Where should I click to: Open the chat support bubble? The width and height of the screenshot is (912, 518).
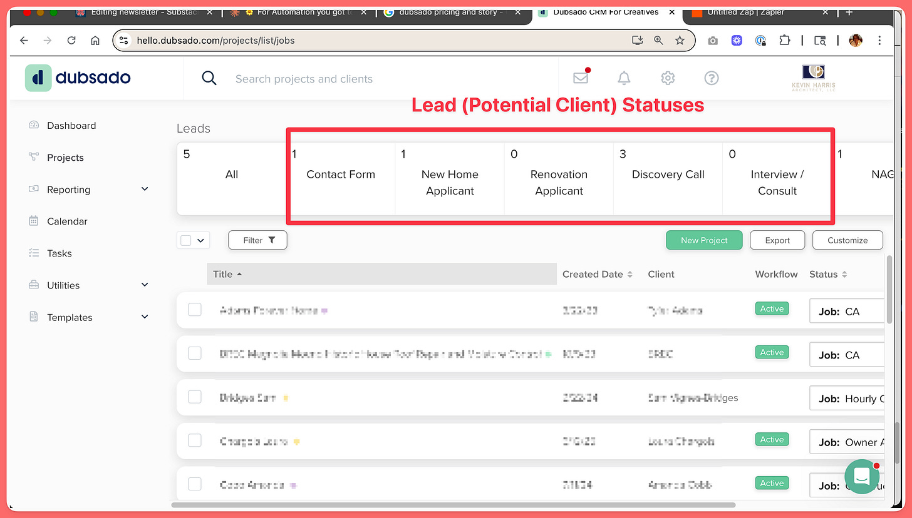(x=862, y=477)
